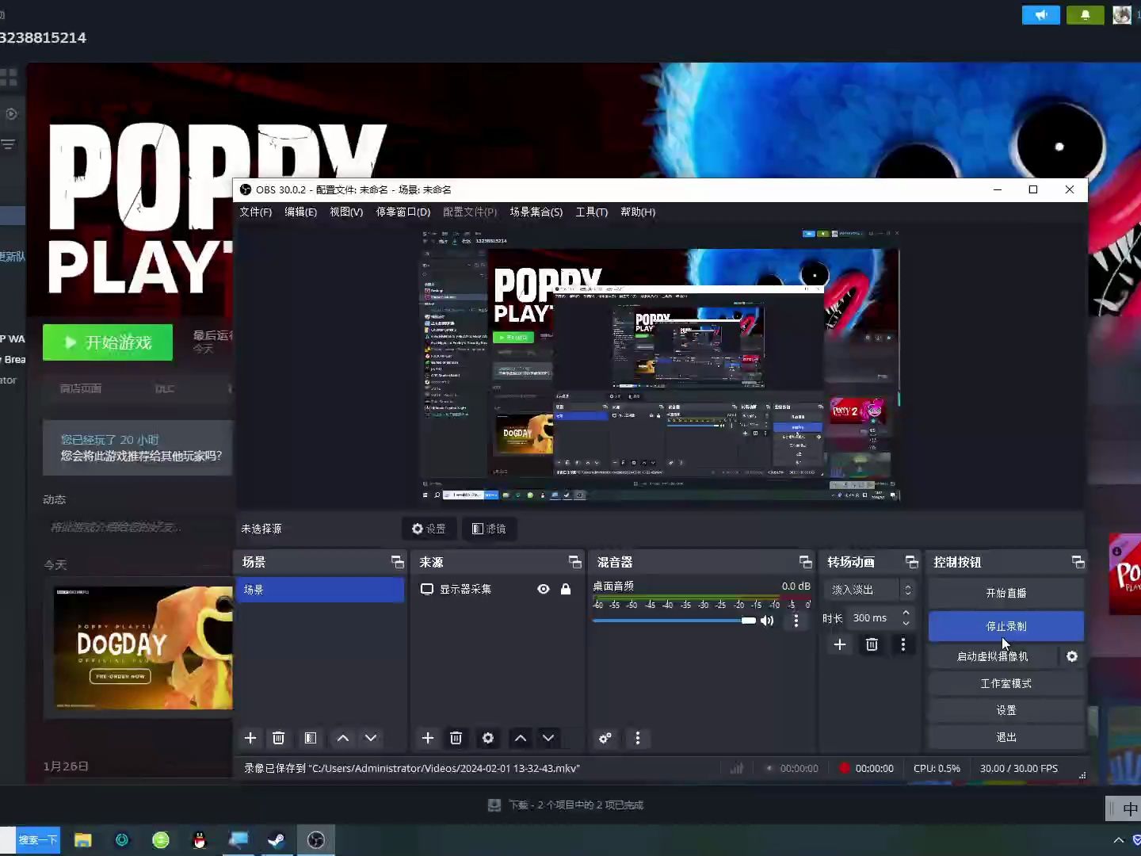Open virtual camera settings gear
The image size is (1141, 856).
click(x=1072, y=656)
